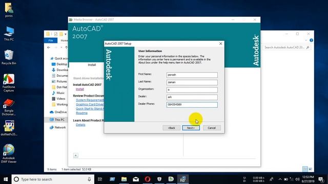The width and height of the screenshot is (328, 184).
Task: Open the volume control in system tray
Action: tap(297, 179)
